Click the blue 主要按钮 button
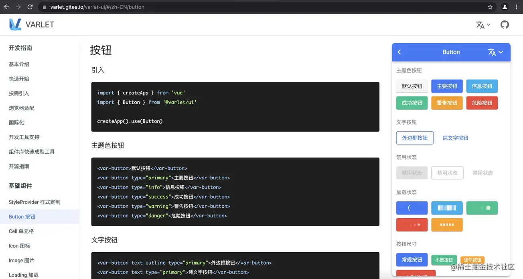Screen dimensions: 523x279 (x=447, y=86)
